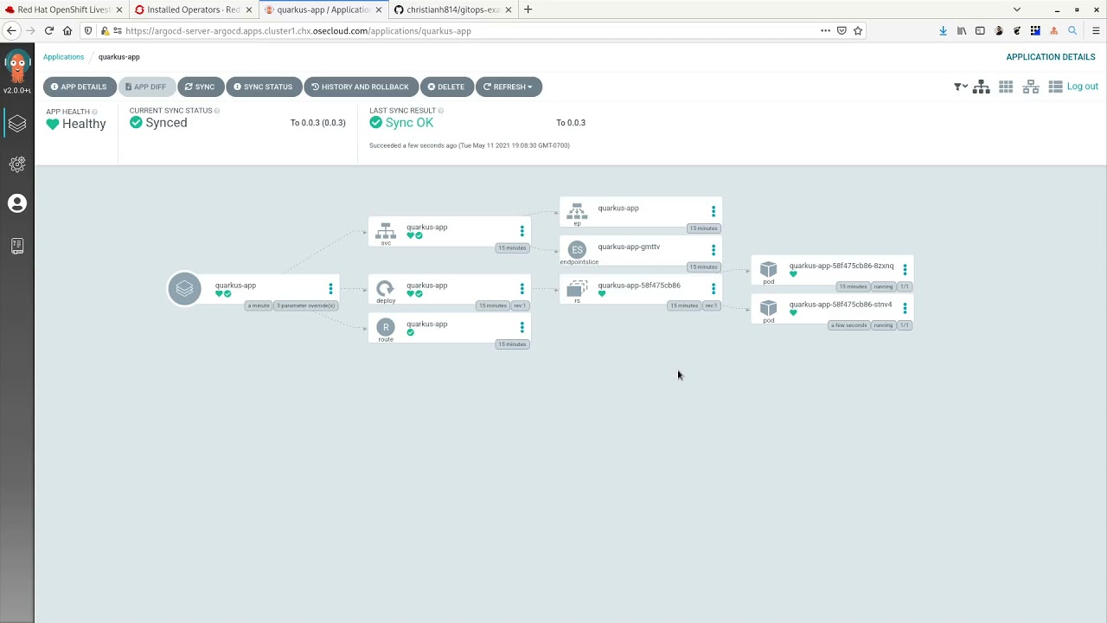
Task: Click the rs replicaset node icon
Action: (577, 288)
